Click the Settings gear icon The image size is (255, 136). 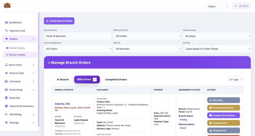point(6,123)
